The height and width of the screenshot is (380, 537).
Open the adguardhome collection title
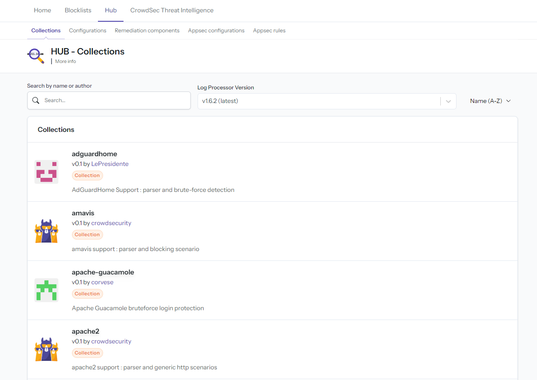(x=95, y=154)
